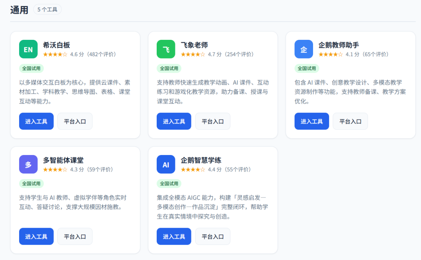Screen dimensions: 421x260
Task: Select the 多智能体课堂 title
Action: coord(63,160)
